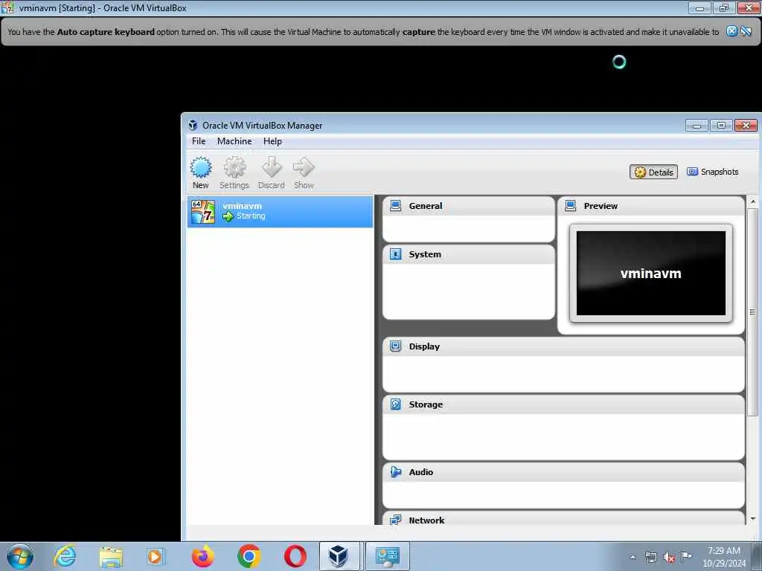
Task: Launch Google Chrome from the taskbar
Action: point(249,556)
